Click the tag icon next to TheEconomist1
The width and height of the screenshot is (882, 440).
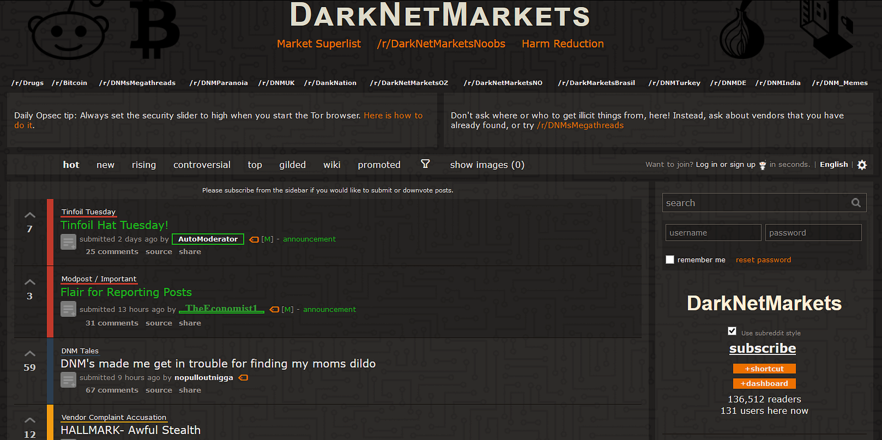(274, 309)
